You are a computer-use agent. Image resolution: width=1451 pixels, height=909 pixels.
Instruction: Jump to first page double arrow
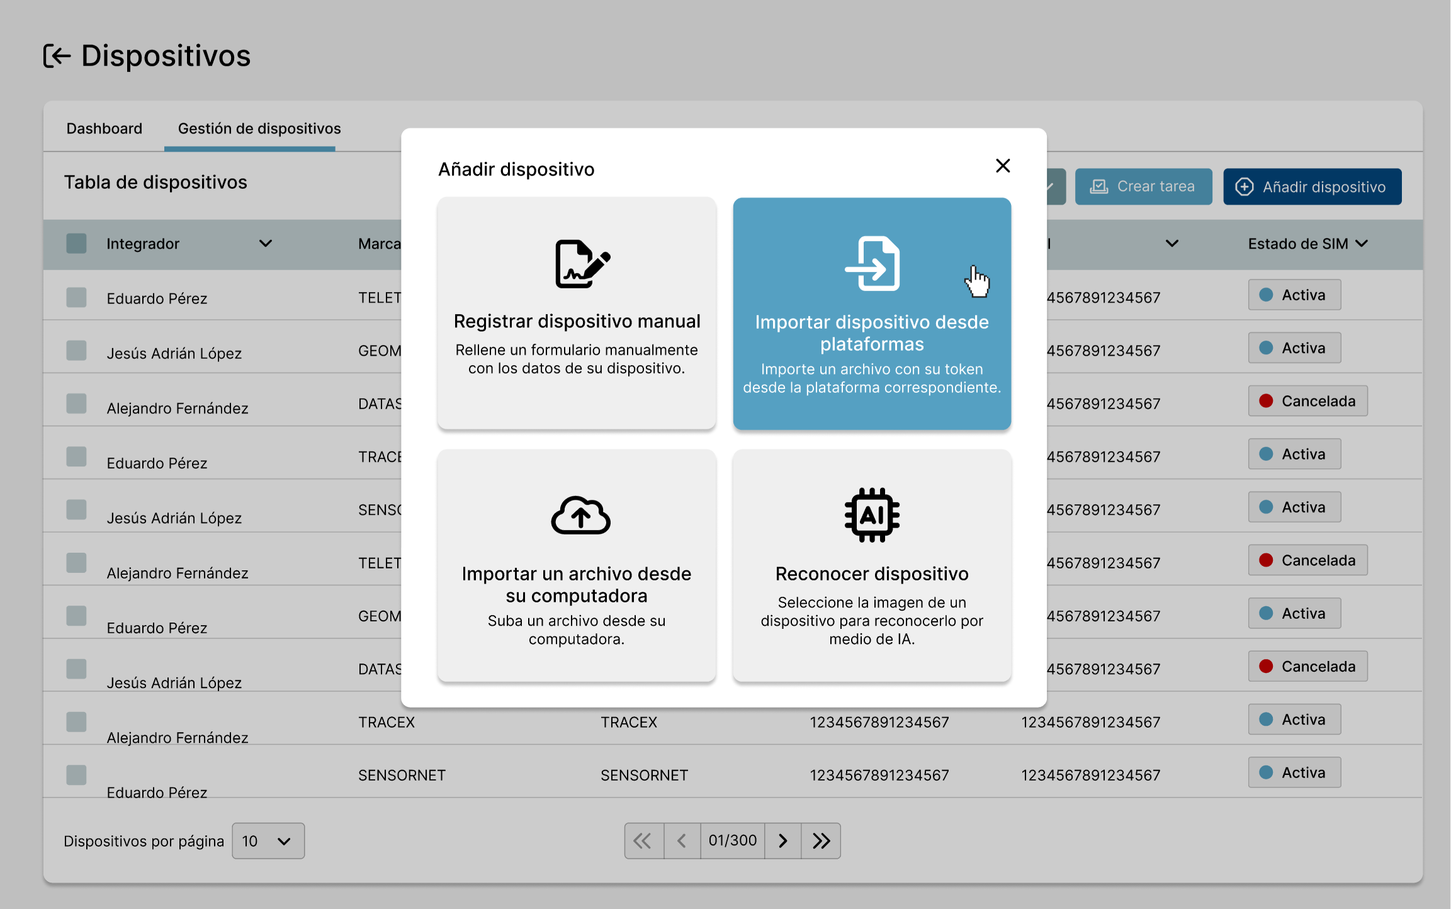click(643, 840)
